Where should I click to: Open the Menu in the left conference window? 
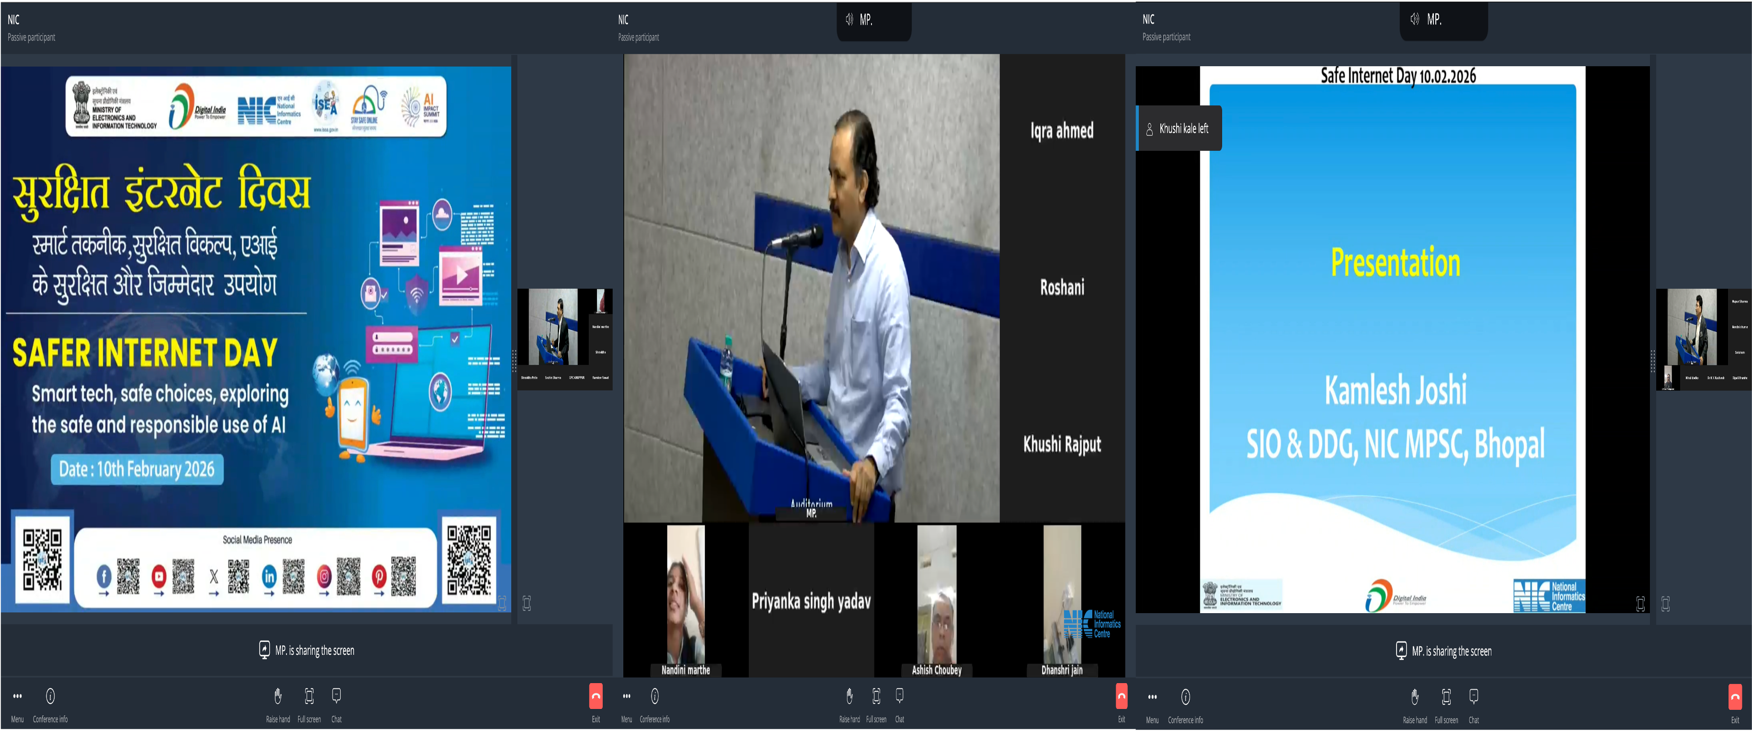pyautogui.click(x=17, y=697)
